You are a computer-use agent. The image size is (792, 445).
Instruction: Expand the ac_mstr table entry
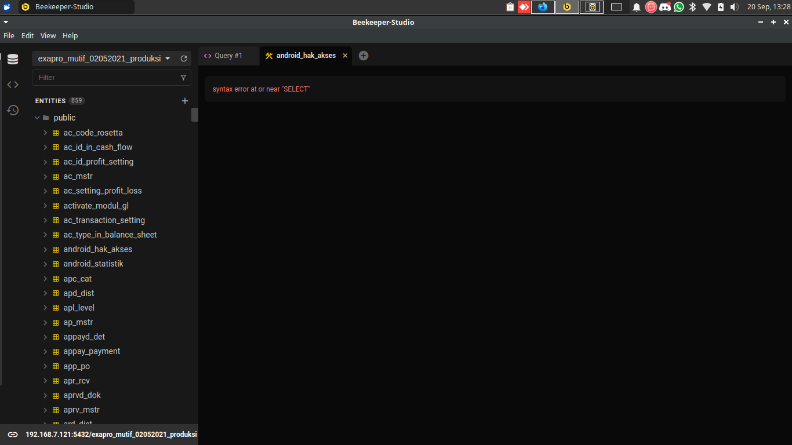(45, 176)
